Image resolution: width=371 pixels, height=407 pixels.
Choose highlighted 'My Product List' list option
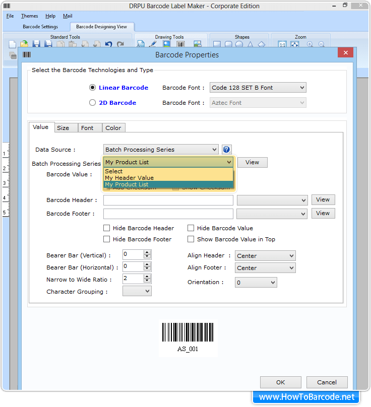[168, 184]
